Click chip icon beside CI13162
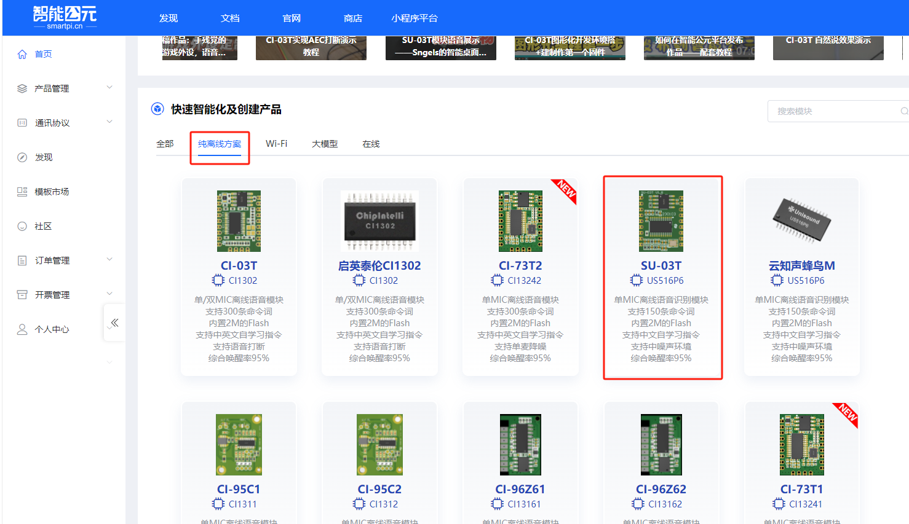The image size is (909, 524). pyautogui.click(x=638, y=504)
